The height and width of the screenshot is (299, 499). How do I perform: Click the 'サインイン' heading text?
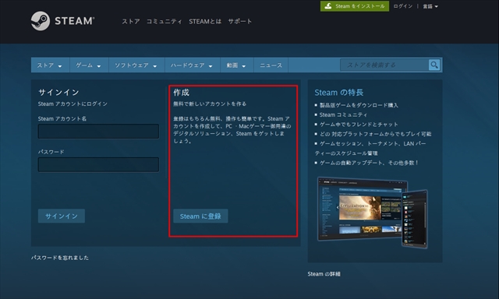(58, 93)
